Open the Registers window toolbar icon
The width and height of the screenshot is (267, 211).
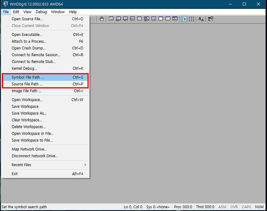click(x=132, y=19)
